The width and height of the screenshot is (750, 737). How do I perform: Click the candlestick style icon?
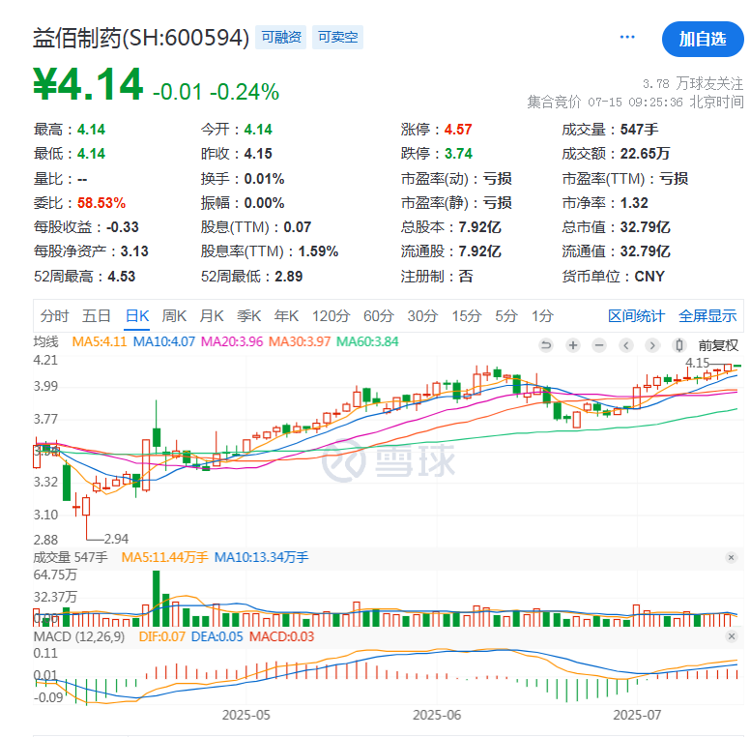[x=678, y=345]
